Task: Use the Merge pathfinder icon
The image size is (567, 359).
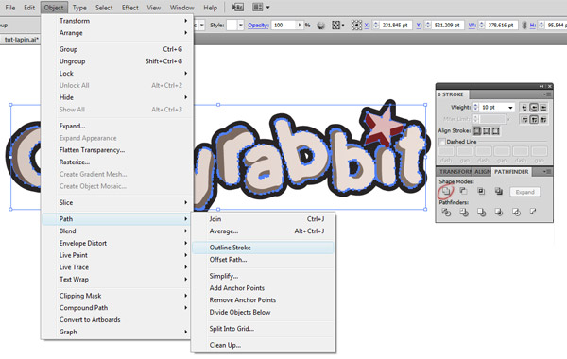Action: [x=481, y=212]
